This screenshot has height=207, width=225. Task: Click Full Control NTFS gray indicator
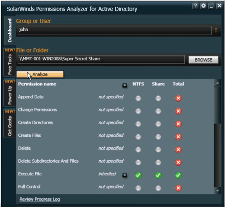(138, 188)
